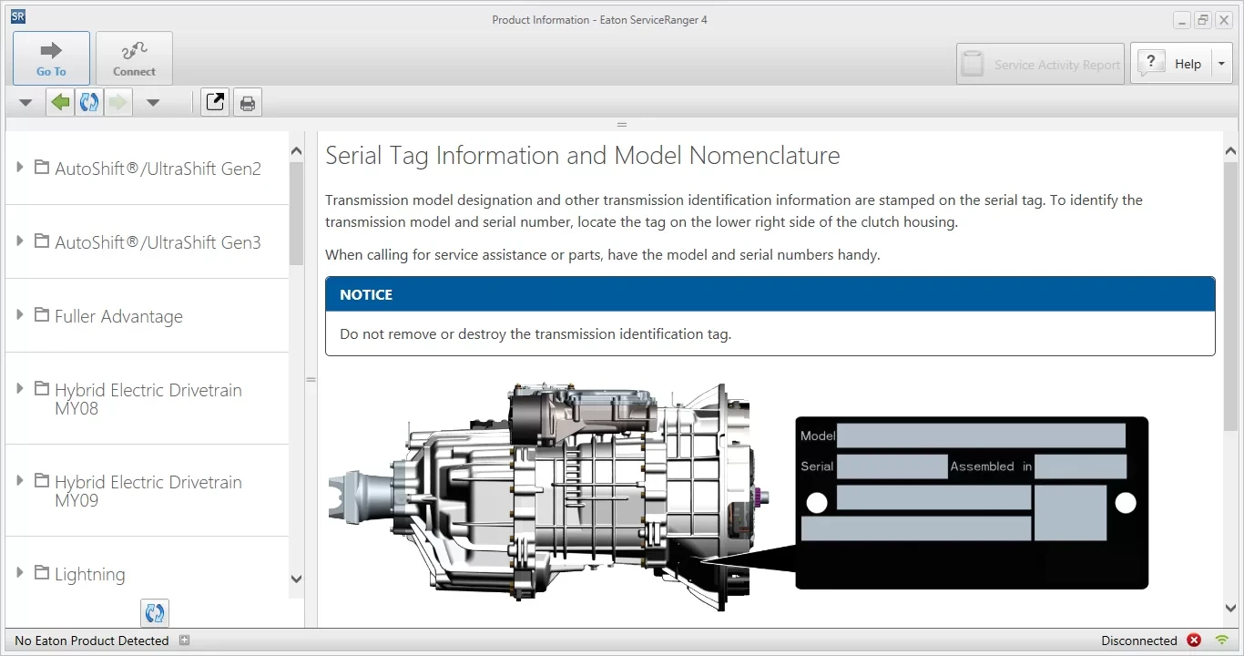
Task: Expand the No Eaton Product Detected plus box
Action: click(184, 641)
